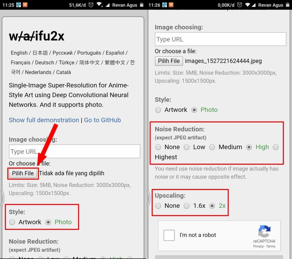Switch language to Português
Image resolution: width=292 pixels, height=259 pixels.
click(89, 53)
